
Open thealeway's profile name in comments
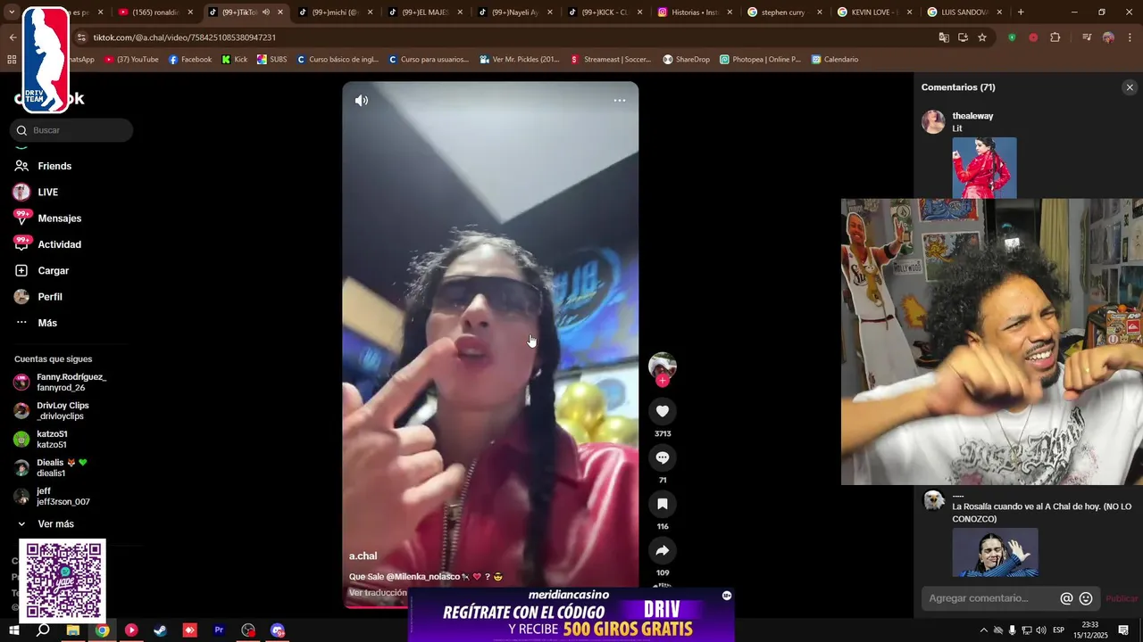coord(972,116)
